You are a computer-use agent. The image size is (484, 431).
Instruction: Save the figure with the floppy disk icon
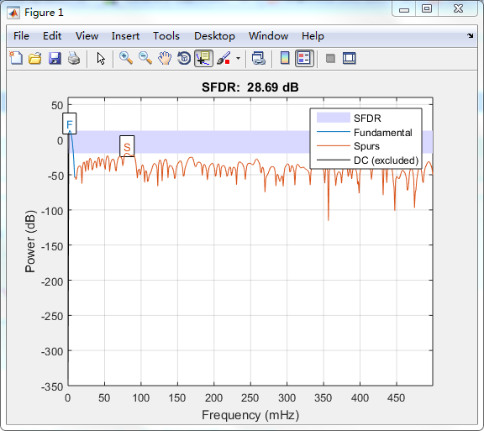point(55,58)
